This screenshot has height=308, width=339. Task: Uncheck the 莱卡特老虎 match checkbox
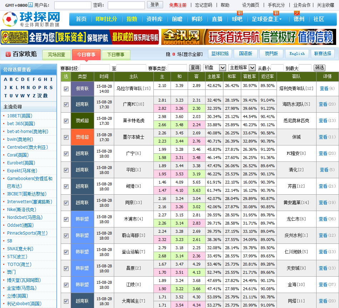(66, 121)
